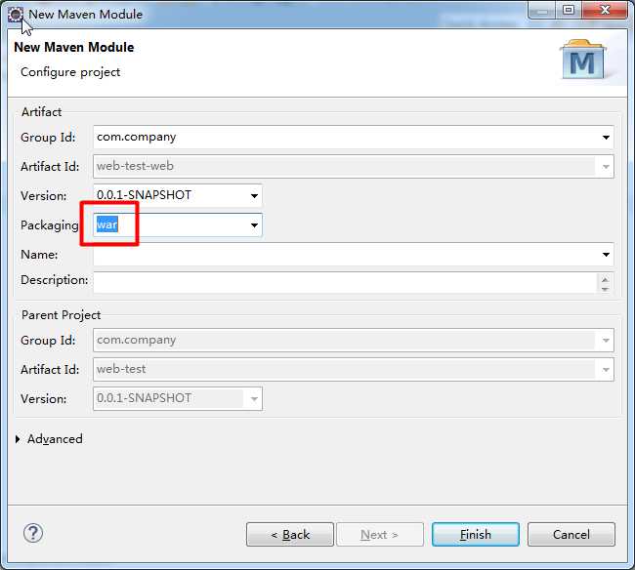The image size is (635, 570).
Task: Click the 'Artifact' group label
Action: [x=41, y=112]
